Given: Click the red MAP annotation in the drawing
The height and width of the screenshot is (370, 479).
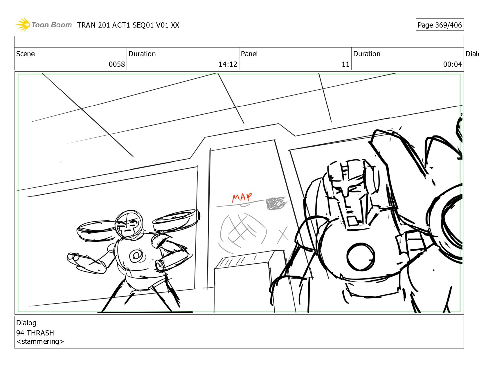Looking at the screenshot, I should 242,197.
